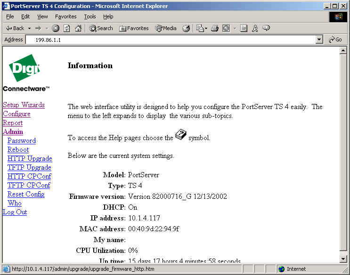Go to Home page via toolbar icon

pyautogui.click(x=78, y=28)
